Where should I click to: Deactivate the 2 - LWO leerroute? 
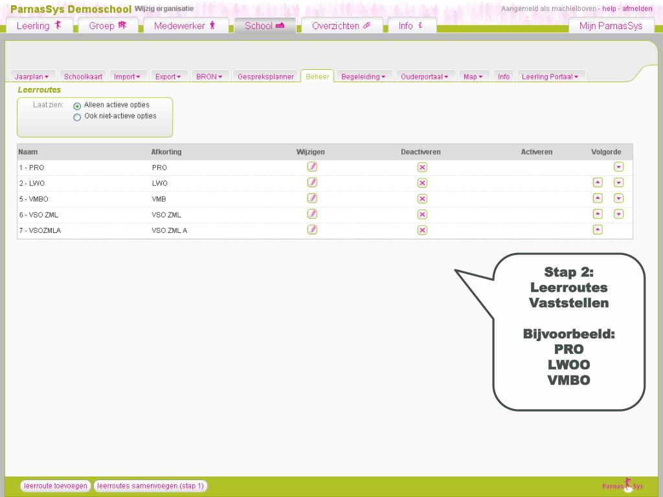[x=422, y=183]
